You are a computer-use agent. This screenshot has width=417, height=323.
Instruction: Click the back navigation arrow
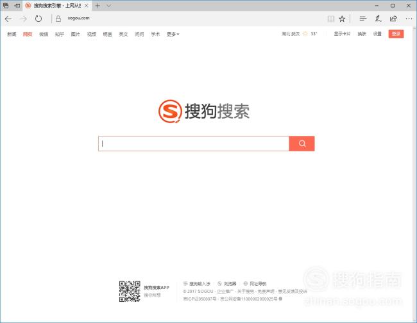8,19
